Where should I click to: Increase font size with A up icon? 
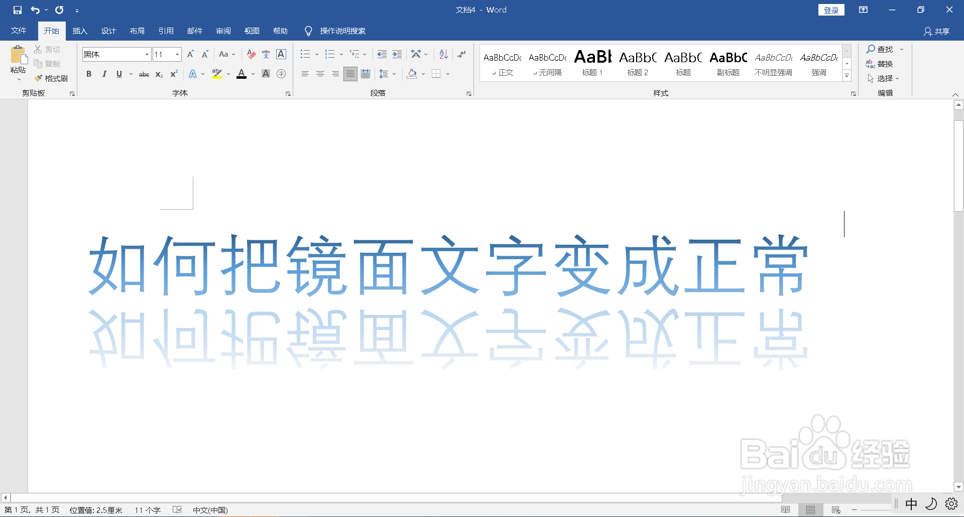(190, 54)
